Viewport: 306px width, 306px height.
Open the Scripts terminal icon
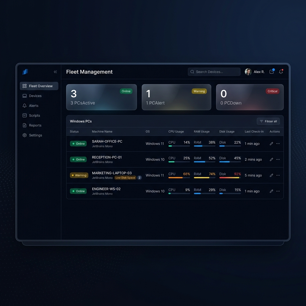pyautogui.click(x=25, y=115)
